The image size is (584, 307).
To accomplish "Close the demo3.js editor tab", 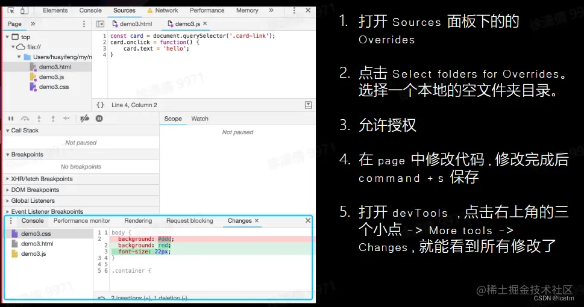I will click(205, 23).
